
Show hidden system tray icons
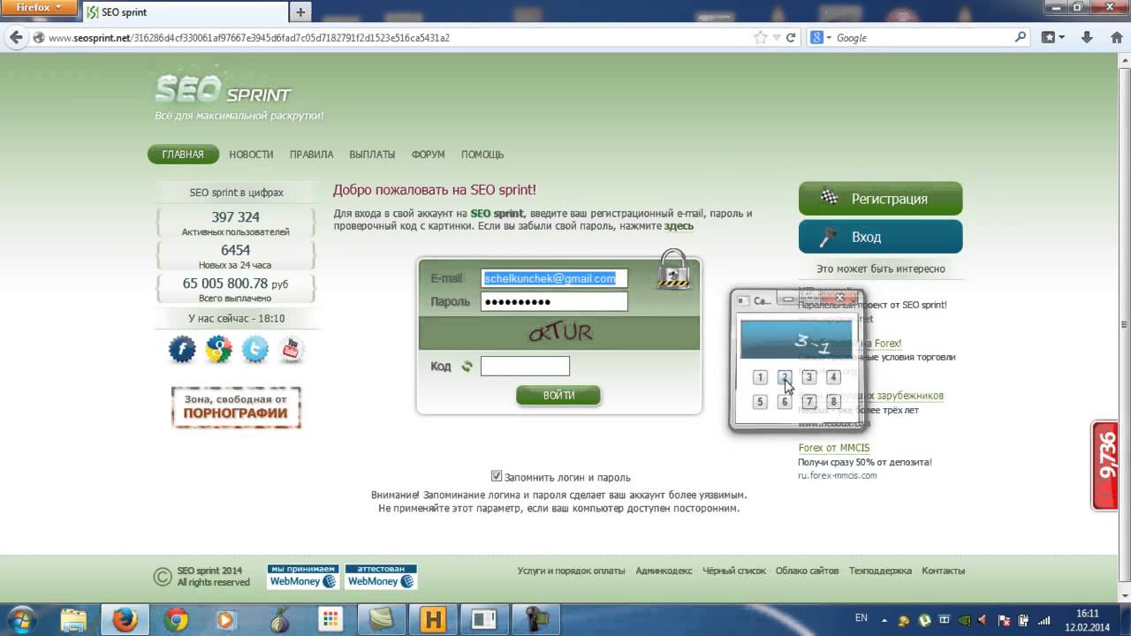click(x=884, y=620)
